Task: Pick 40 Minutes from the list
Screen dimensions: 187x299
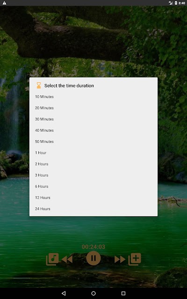Action: [93, 130]
